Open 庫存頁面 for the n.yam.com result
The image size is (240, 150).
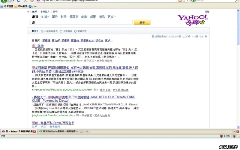(x=105, y=90)
